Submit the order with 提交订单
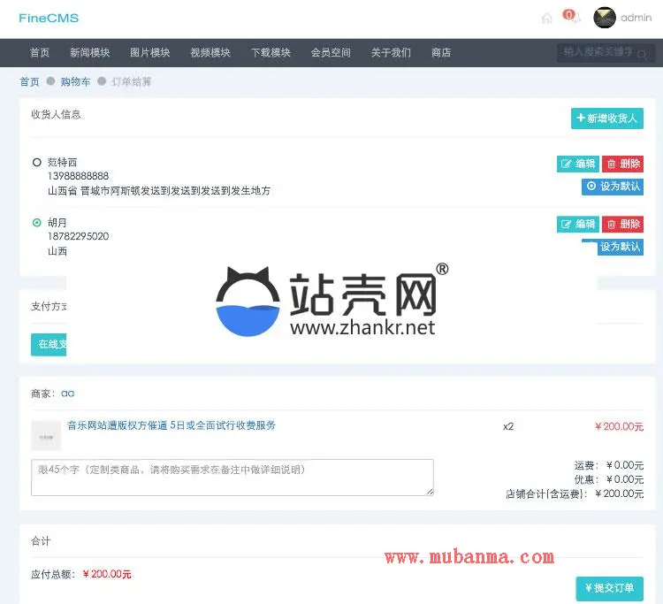The width and height of the screenshot is (663, 604). (x=609, y=588)
